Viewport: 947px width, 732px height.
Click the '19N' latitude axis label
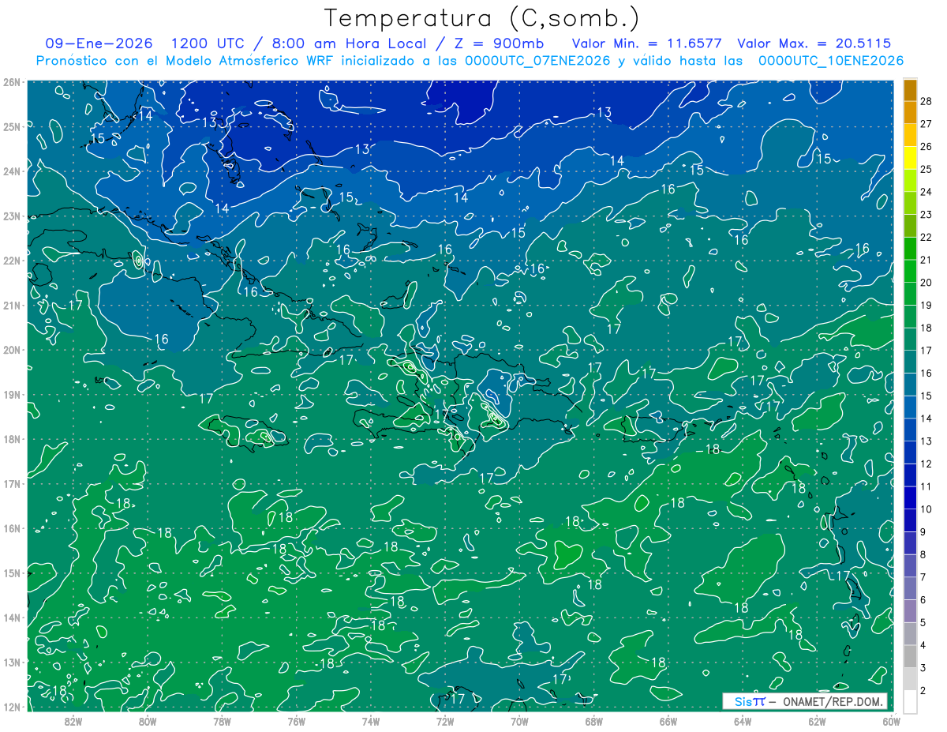coord(11,394)
